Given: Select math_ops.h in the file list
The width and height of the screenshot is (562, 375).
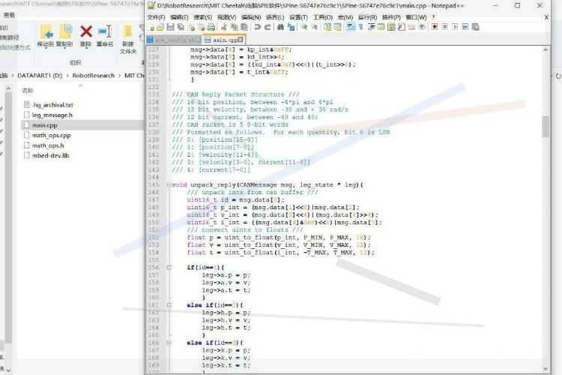Looking at the screenshot, I should 48,145.
